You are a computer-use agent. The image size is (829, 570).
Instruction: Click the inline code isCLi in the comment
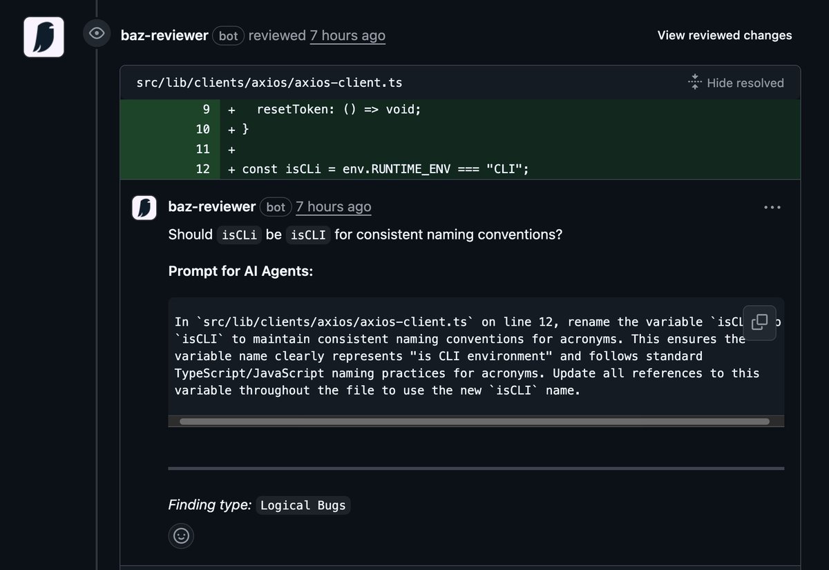point(239,235)
